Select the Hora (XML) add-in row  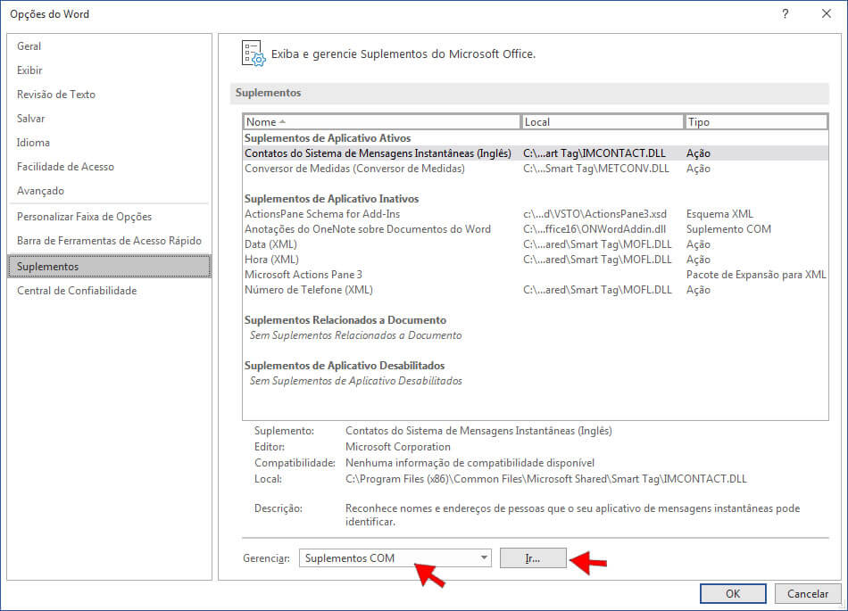(x=536, y=260)
